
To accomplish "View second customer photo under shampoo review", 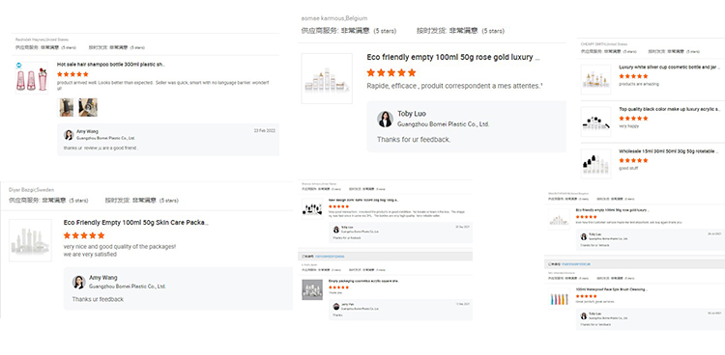I will (x=87, y=107).
